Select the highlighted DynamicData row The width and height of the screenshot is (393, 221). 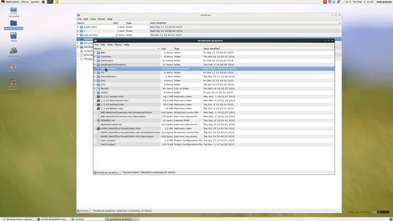tap(214, 69)
